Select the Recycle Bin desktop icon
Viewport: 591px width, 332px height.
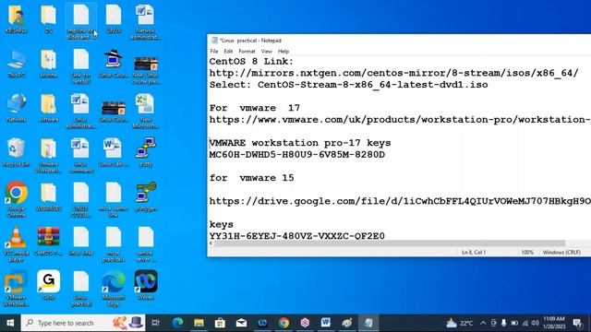tap(17, 152)
